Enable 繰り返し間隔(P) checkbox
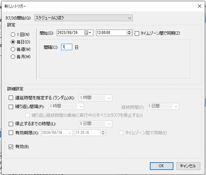Viewport: 206px width, 175px height. tap(11, 107)
